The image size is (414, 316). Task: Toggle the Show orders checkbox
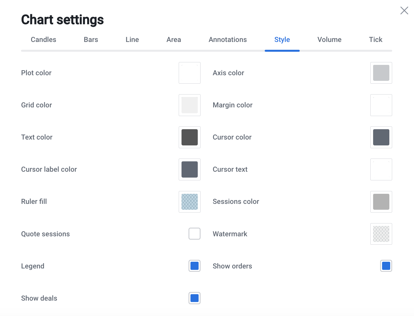point(386,266)
